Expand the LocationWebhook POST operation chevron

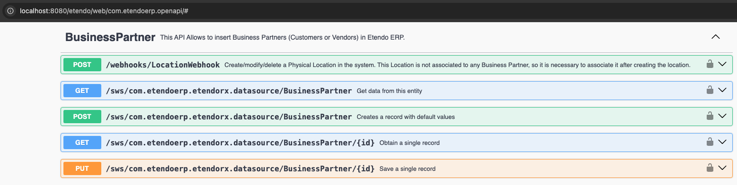(722, 64)
